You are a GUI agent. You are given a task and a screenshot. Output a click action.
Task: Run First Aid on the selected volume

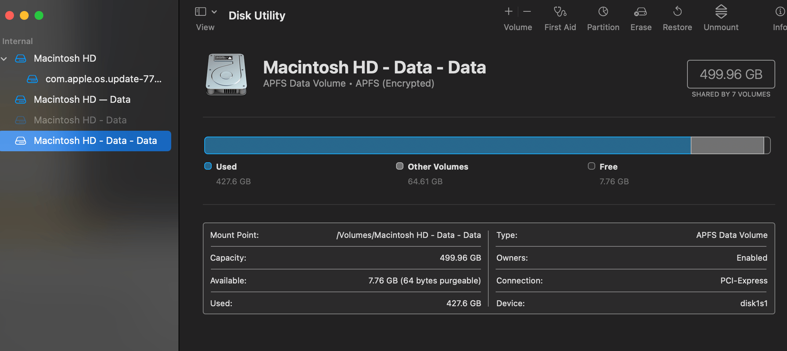point(560,17)
